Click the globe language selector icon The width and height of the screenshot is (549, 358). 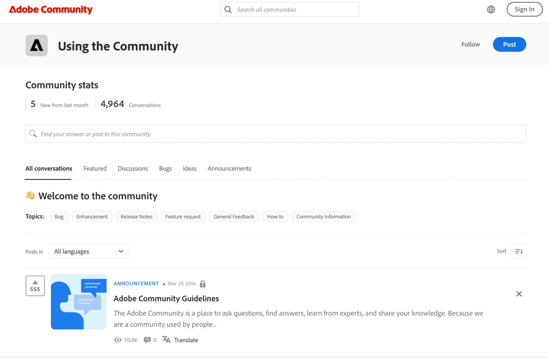pos(491,10)
